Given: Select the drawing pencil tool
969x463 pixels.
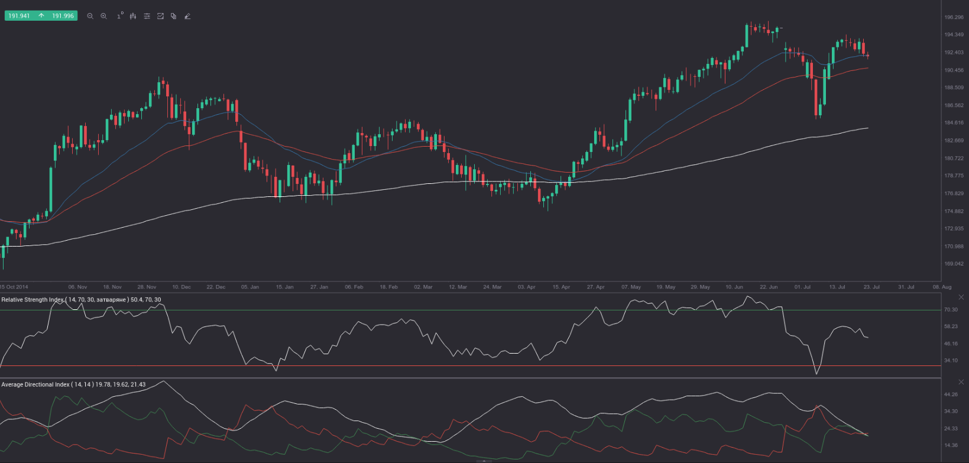Looking at the screenshot, I should coord(187,16).
